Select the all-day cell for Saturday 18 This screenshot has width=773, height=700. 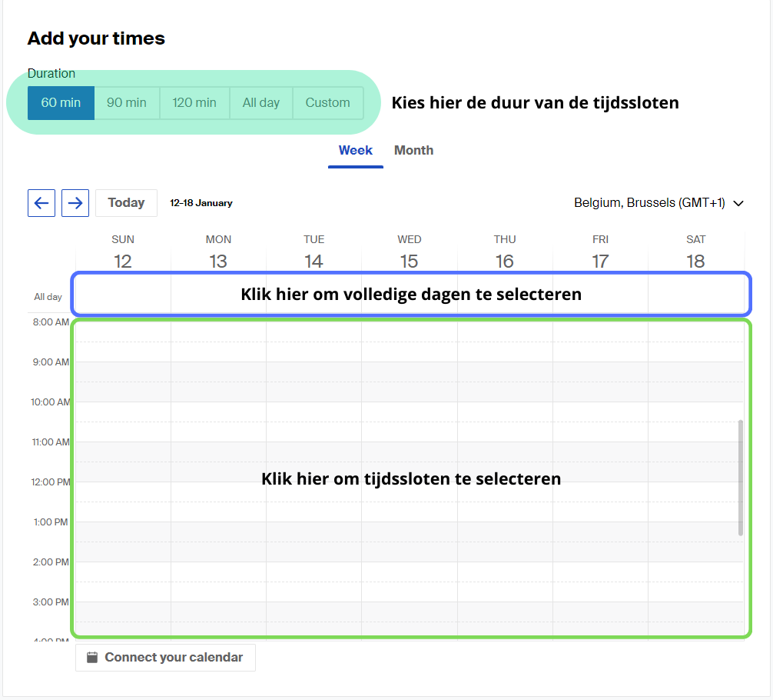[695, 295]
